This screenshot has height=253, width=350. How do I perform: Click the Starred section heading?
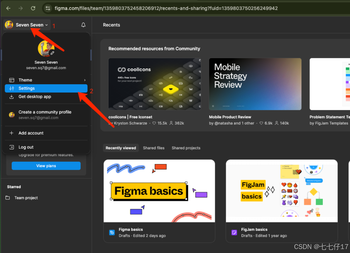(x=14, y=187)
